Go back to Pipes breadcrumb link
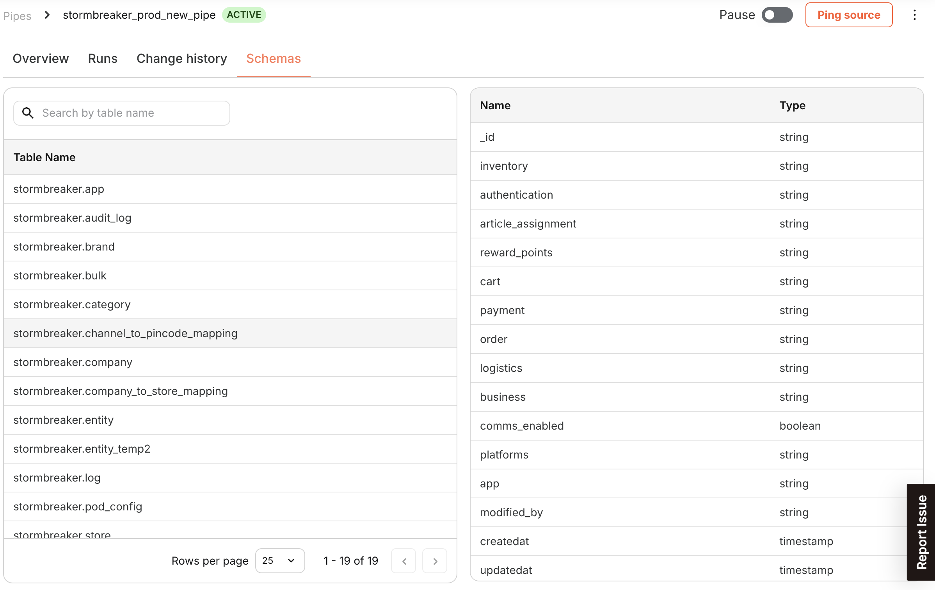The height and width of the screenshot is (590, 935). (x=17, y=16)
